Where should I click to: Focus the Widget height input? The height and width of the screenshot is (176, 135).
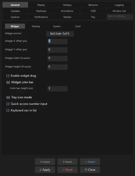[x=57, y=67]
